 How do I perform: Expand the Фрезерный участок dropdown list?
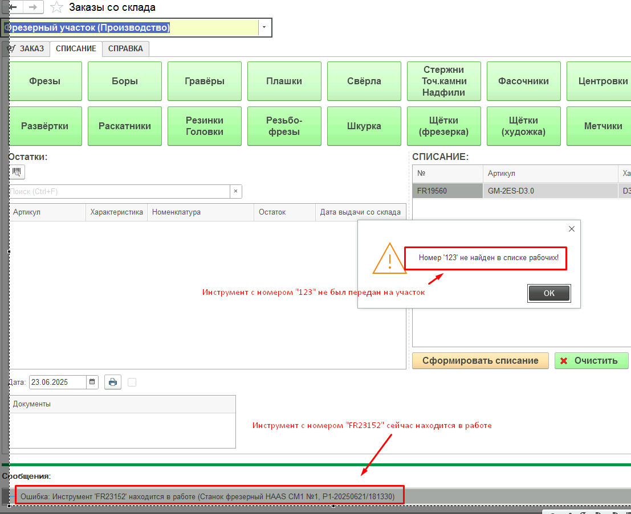point(264,27)
